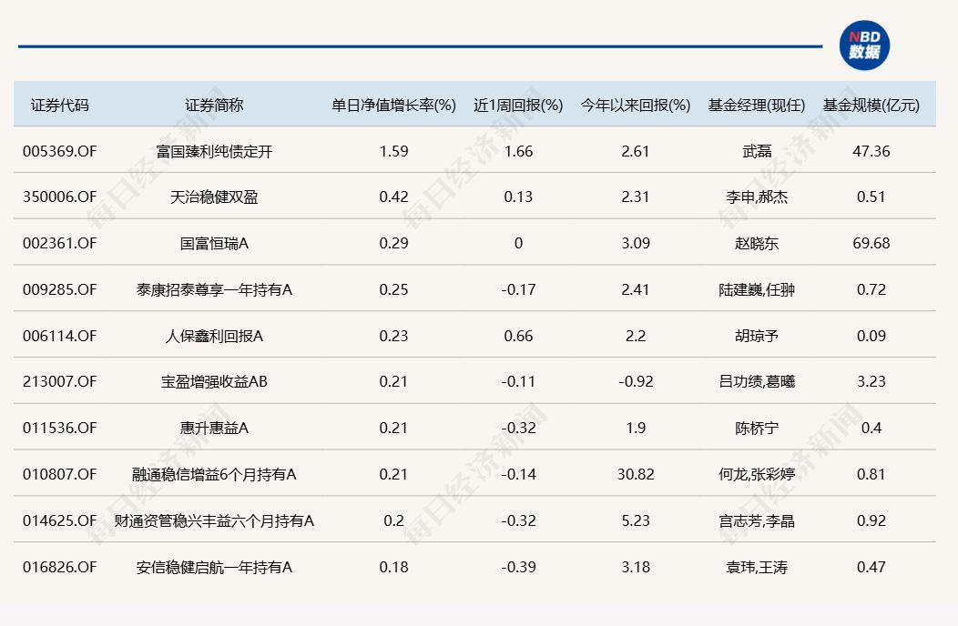
Task: Click fund code 009285.OF
Action: [59, 289]
